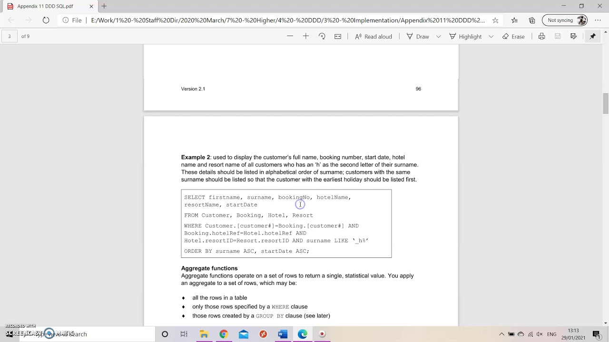Switch to Microsoft Edge on taskbar
Screen dimensions: 609x342
coord(303,334)
